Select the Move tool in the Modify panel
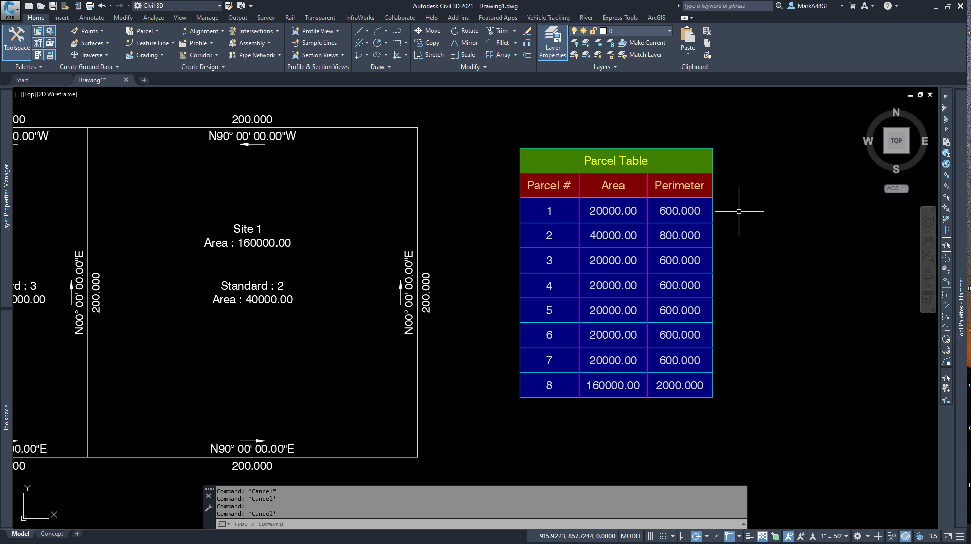 tap(427, 30)
